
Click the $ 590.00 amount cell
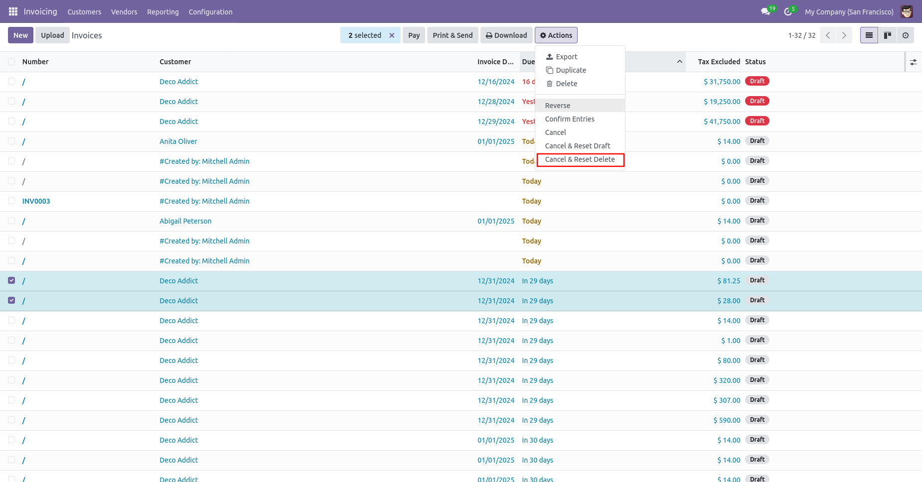[x=727, y=420]
